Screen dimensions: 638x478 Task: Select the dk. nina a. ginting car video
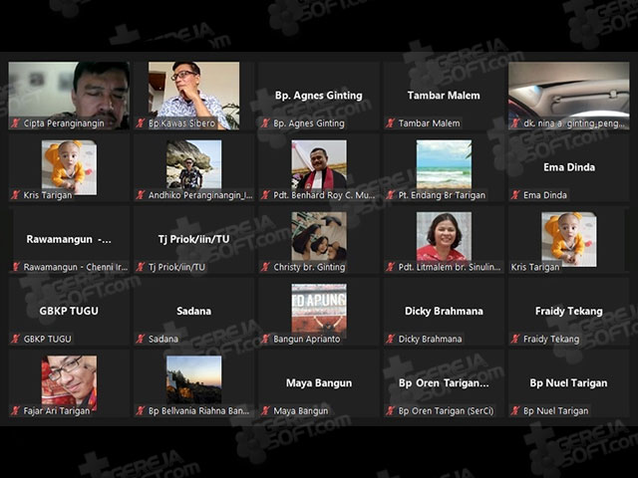pyautogui.click(x=569, y=96)
